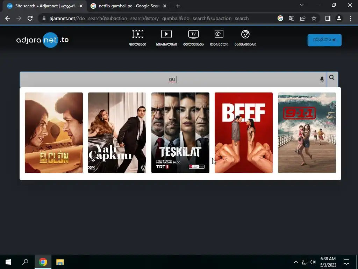Click the blue login button
Image resolution: width=358 pixels, height=269 pixels.
[324, 40]
